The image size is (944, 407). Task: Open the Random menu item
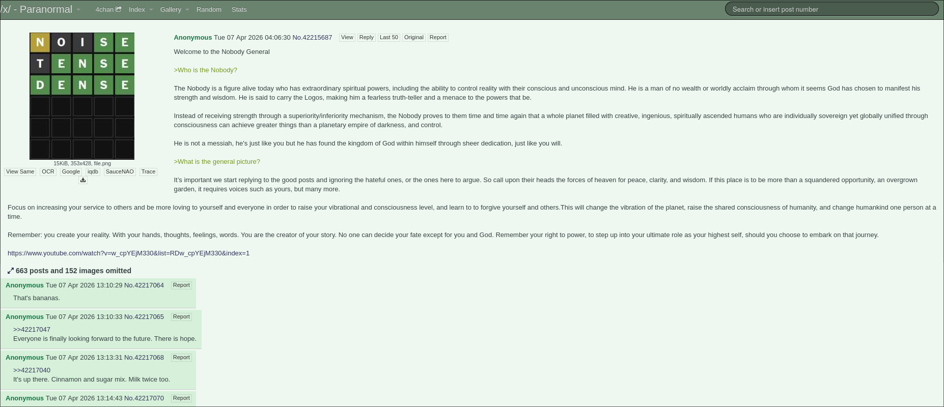click(x=209, y=10)
